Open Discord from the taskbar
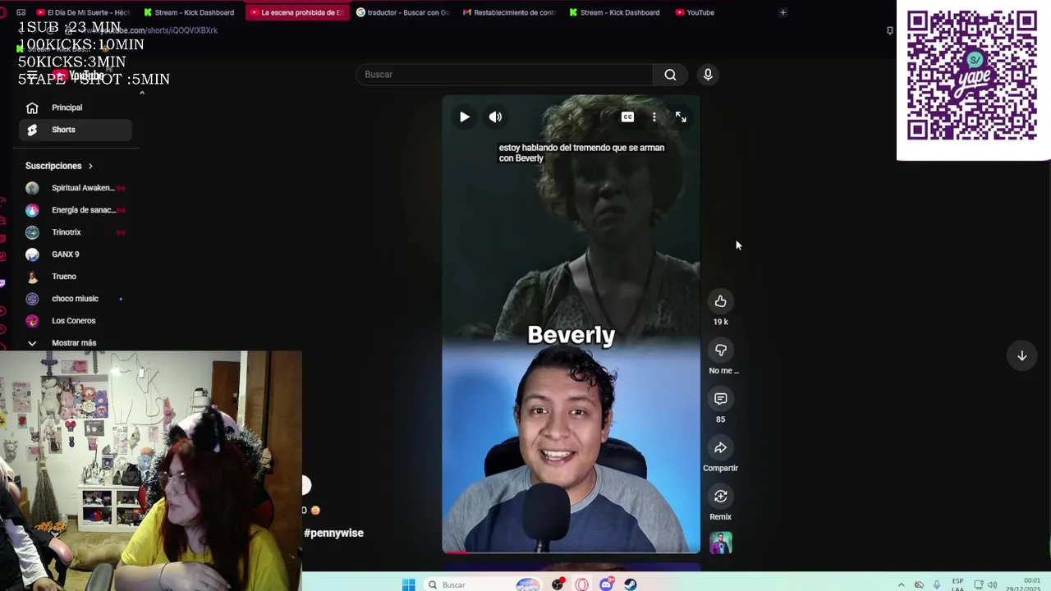The image size is (1051, 591). pyautogui.click(x=606, y=584)
